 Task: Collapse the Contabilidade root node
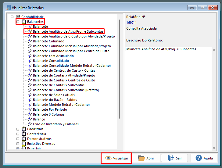pos(12,17)
